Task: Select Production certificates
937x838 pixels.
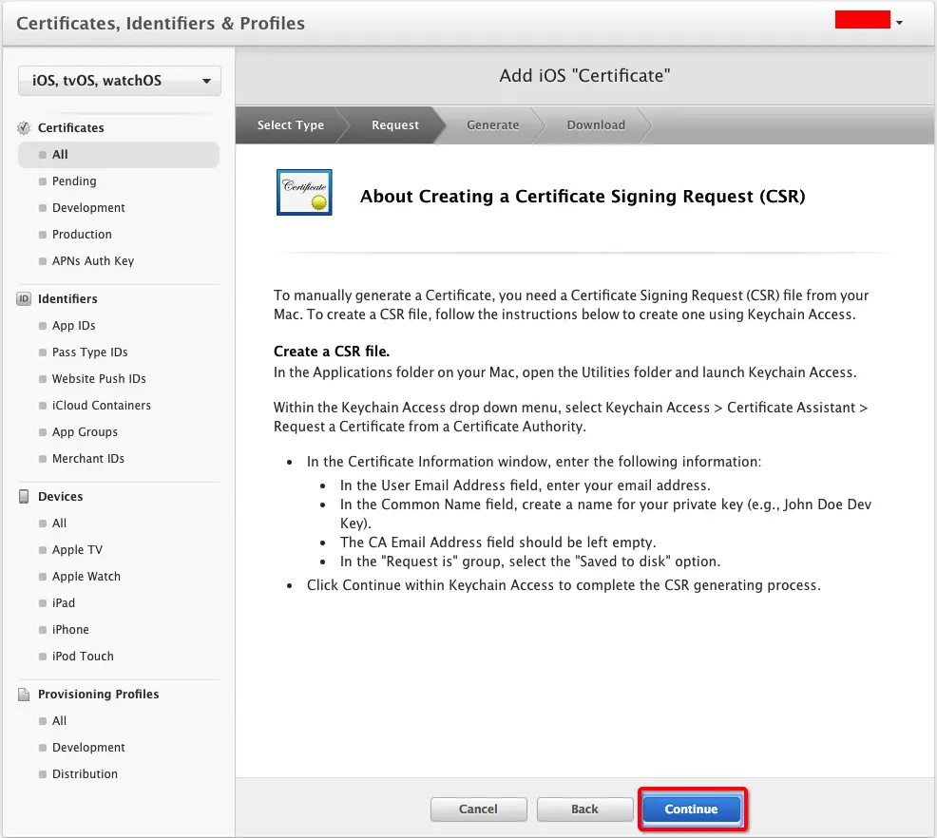Action: tap(82, 234)
